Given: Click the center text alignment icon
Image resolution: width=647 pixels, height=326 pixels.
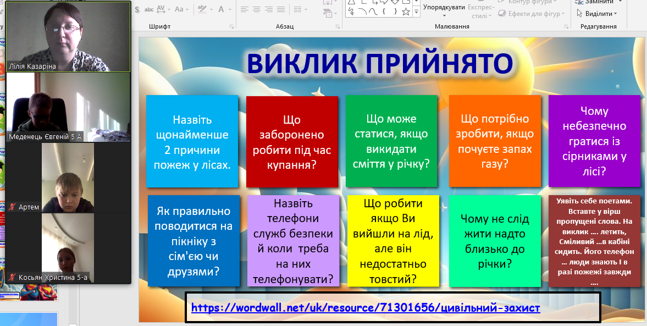Looking at the screenshot, I should 257,9.
